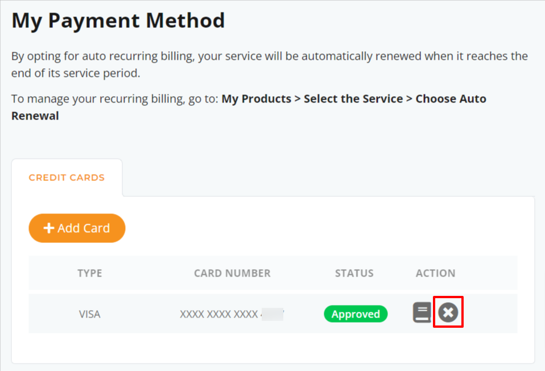Select the STATUS column header
The image size is (545, 371).
click(354, 273)
